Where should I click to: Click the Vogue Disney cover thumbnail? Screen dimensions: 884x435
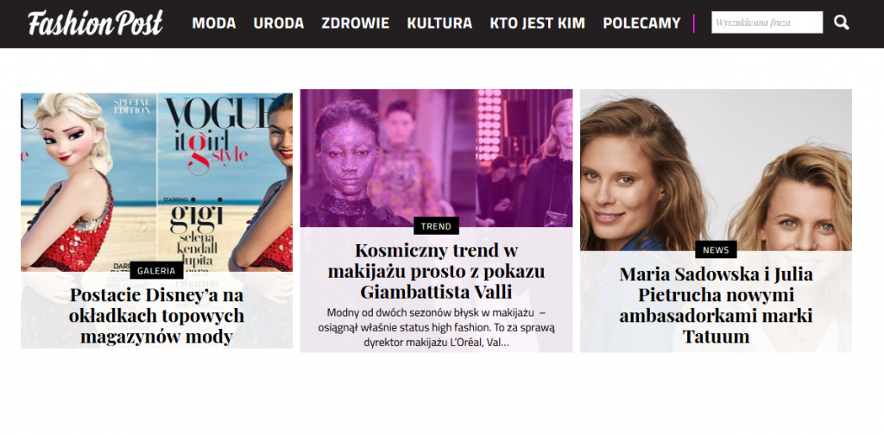(x=156, y=180)
